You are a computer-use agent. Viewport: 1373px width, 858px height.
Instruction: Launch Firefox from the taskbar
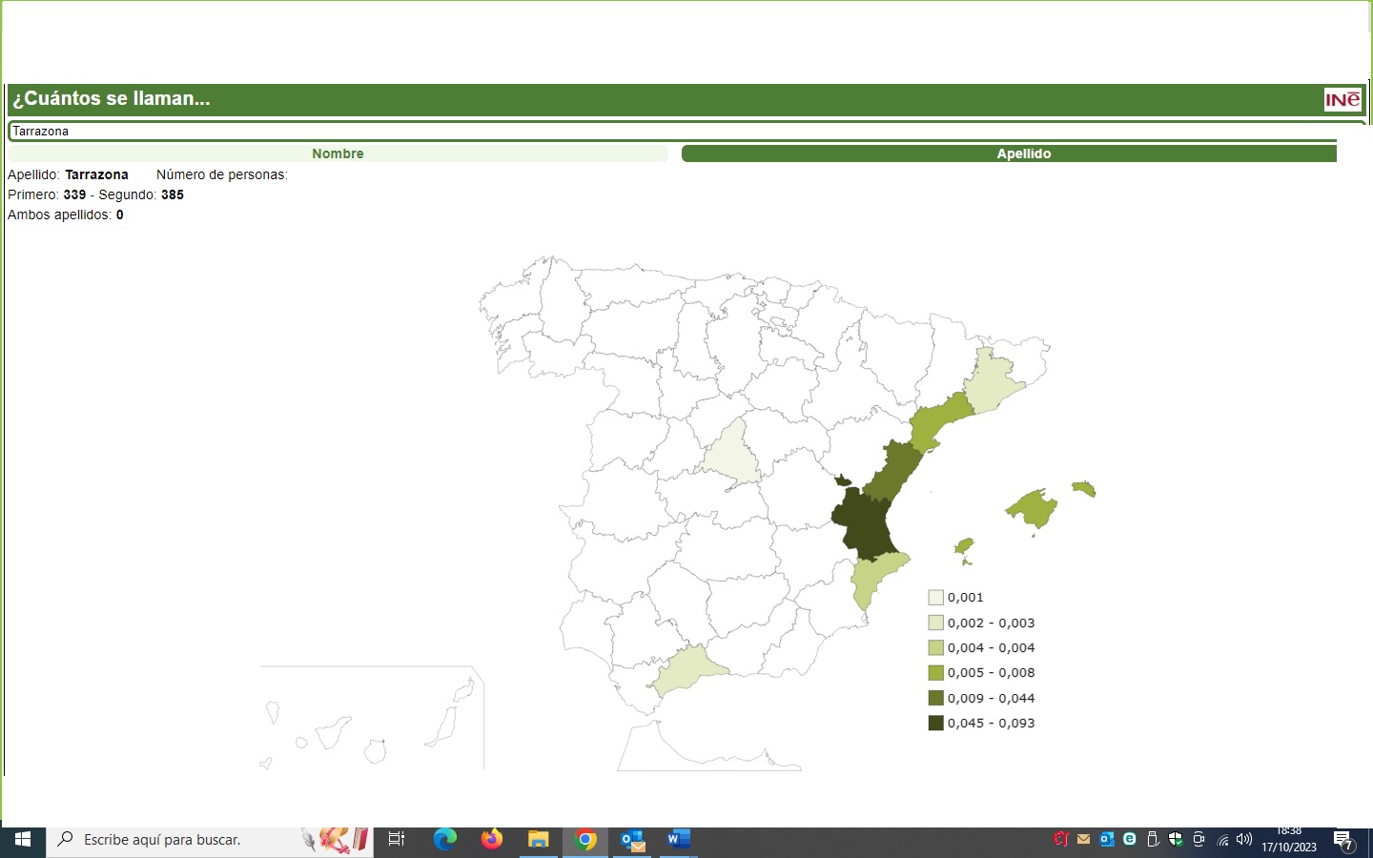point(492,840)
